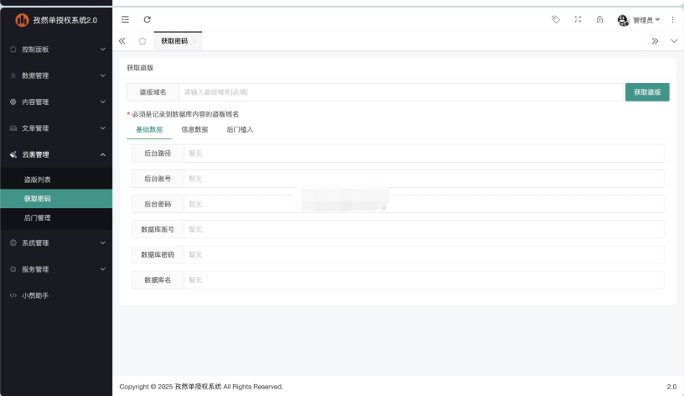Click the 数据库名 field

click(424, 280)
